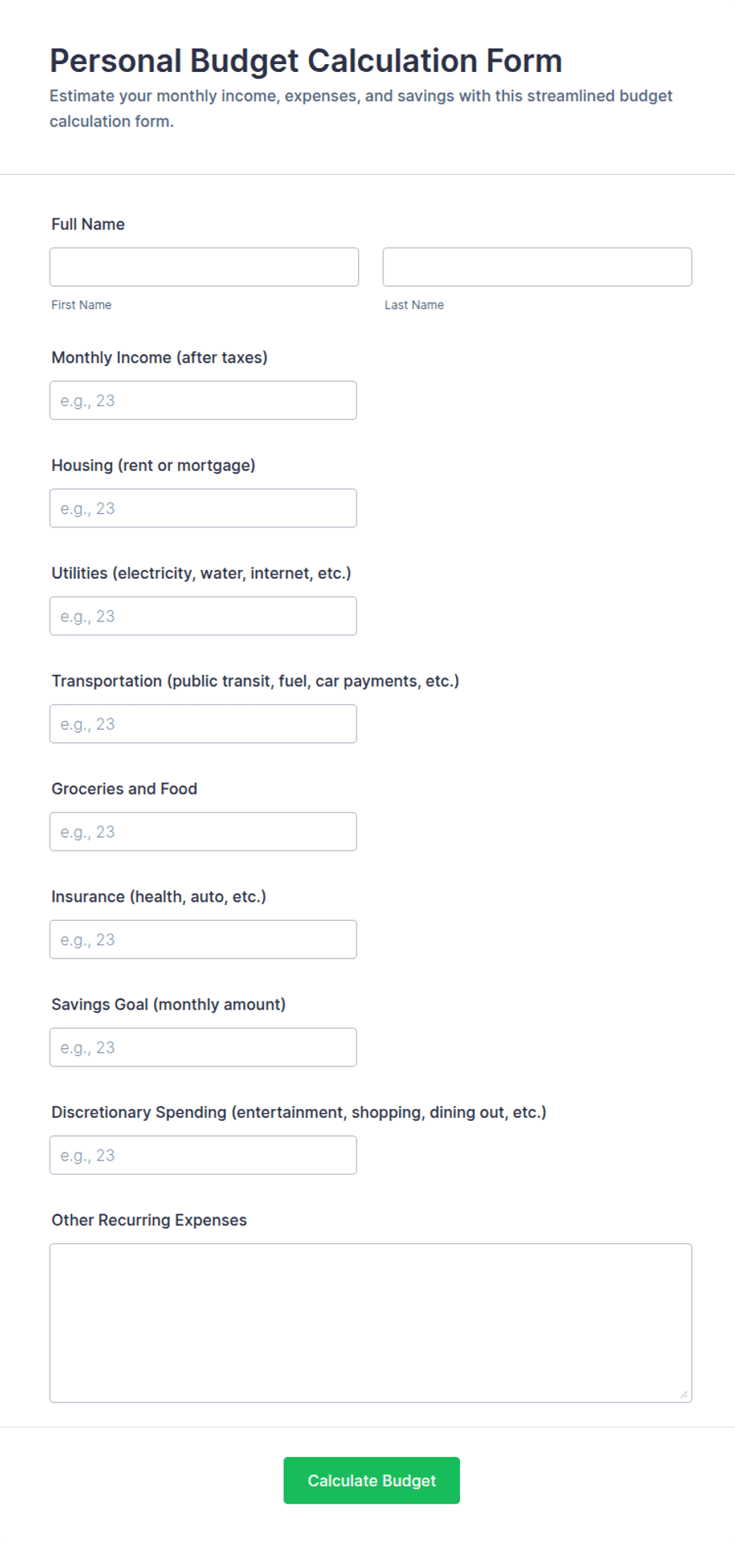This screenshot has width=735, height=1543.
Task: Grab the textarea resize handle corner
Action: click(x=684, y=1395)
